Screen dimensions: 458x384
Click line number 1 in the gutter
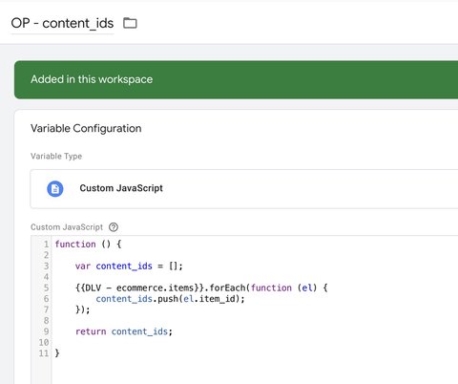coord(47,245)
